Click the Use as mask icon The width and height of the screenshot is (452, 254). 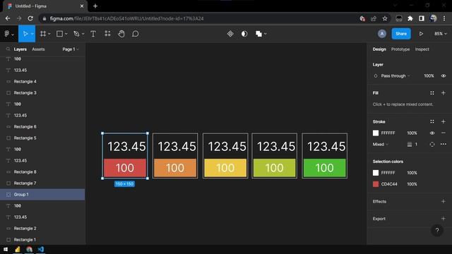tap(244, 34)
